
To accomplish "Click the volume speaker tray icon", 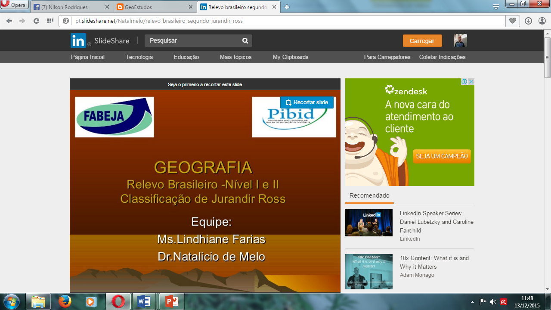I will point(493,302).
